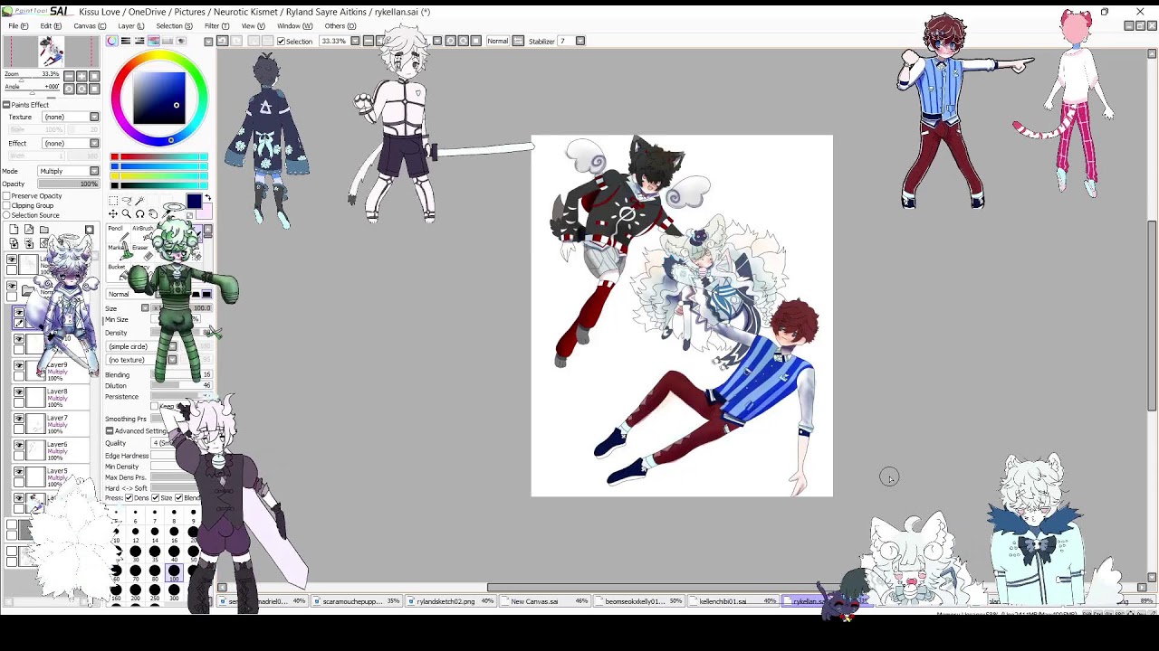Open the Filter menu

pyautogui.click(x=216, y=25)
